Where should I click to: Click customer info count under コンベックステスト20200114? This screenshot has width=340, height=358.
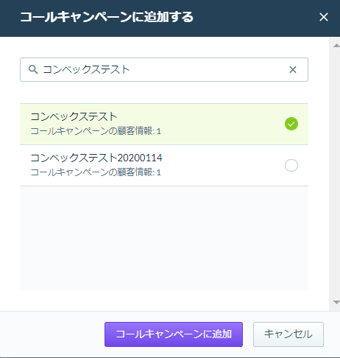pyautogui.click(x=96, y=172)
